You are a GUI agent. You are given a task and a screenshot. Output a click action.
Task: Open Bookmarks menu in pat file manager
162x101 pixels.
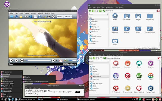click(109, 8)
